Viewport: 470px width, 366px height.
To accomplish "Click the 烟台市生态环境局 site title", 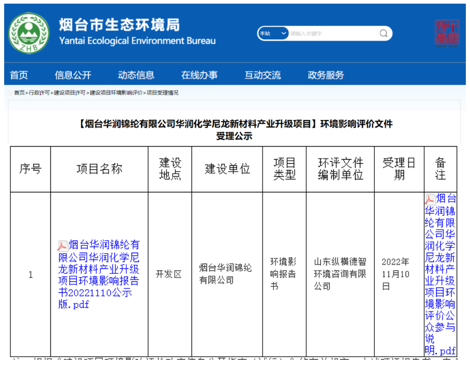I will 119,25.
